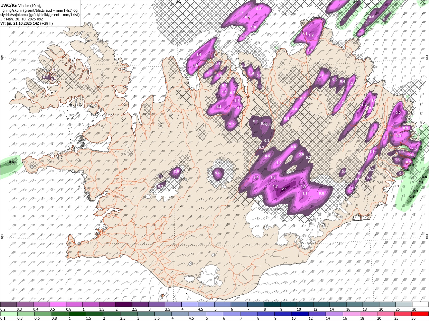Select the pale green 0.1 swatch on the rain scale

8,314
